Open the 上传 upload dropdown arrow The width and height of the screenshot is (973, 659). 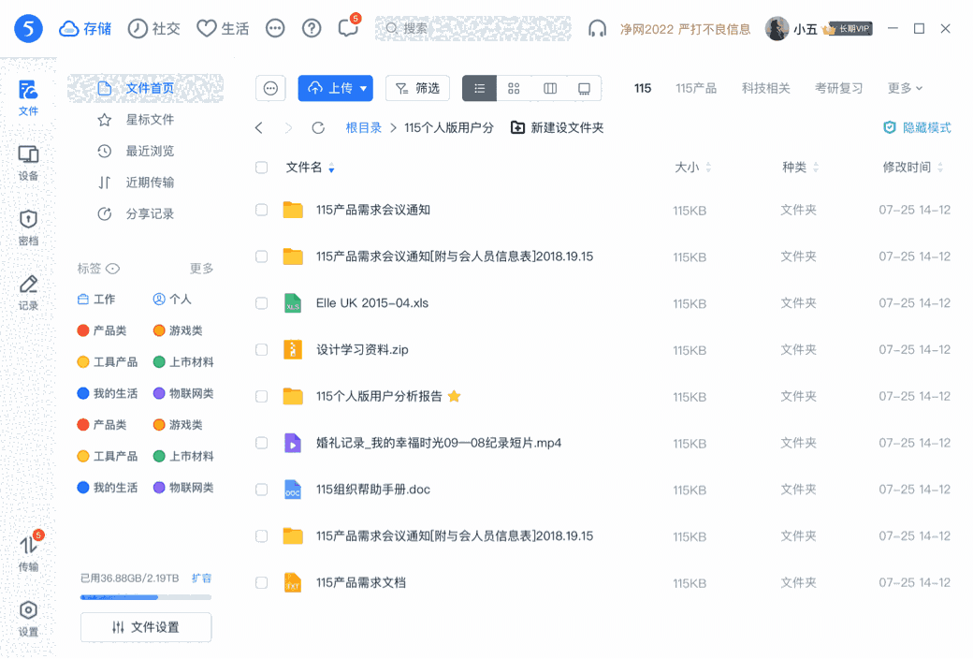361,87
